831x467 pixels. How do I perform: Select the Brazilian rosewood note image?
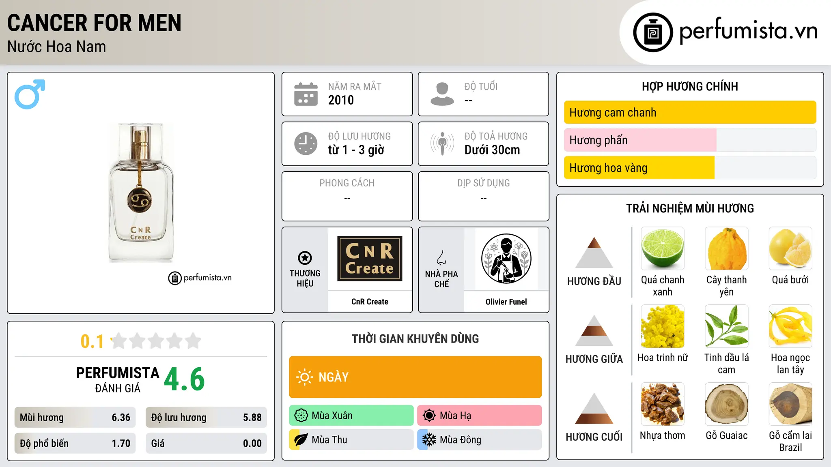pos(790,404)
